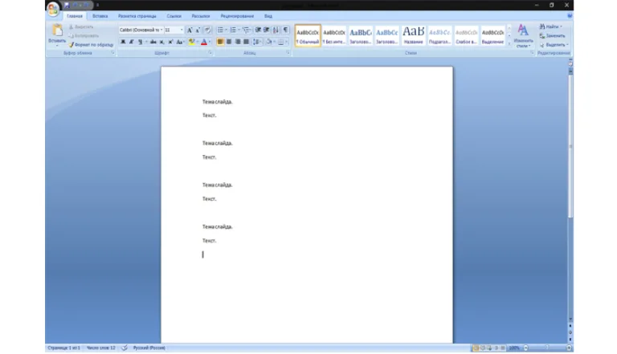Viewport: 617px width, 354px height.
Task: Apply red font color
Action: tap(204, 42)
